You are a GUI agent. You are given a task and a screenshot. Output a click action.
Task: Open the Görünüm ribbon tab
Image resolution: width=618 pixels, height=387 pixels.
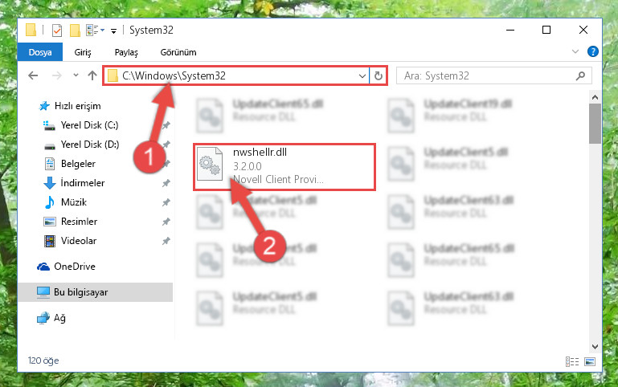[x=178, y=52]
